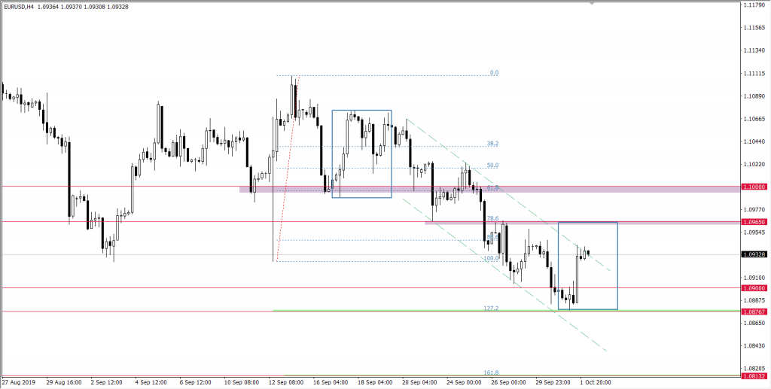Viewport: 771px width, 389px height.
Task: Click the Fibonacci 0.0 level label
Action: pos(494,73)
